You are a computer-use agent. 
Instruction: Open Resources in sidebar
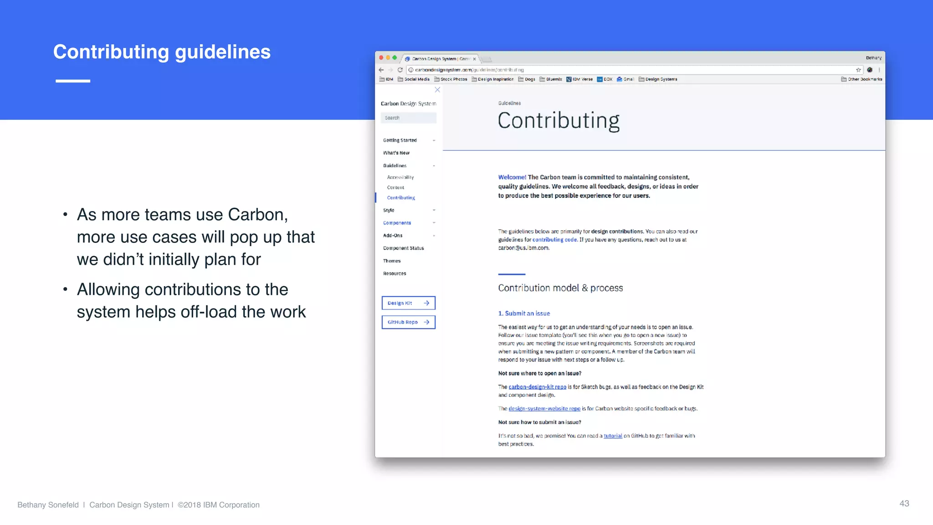pos(395,273)
